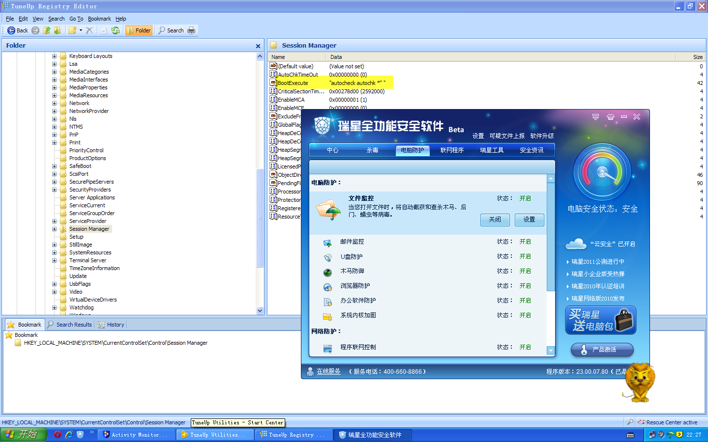Open the TuneUp Utilities taskbar button
Viewport: 708px width, 442px height.
215,435
